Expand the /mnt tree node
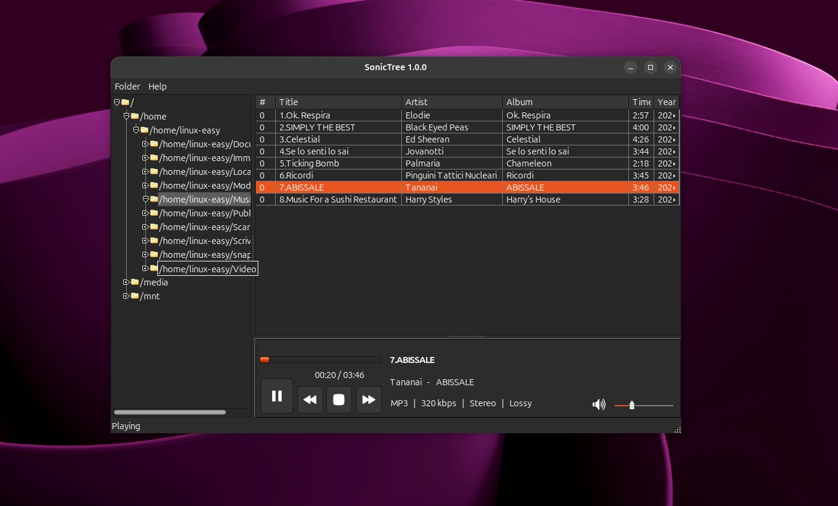The width and height of the screenshot is (838, 506). tap(126, 296)
